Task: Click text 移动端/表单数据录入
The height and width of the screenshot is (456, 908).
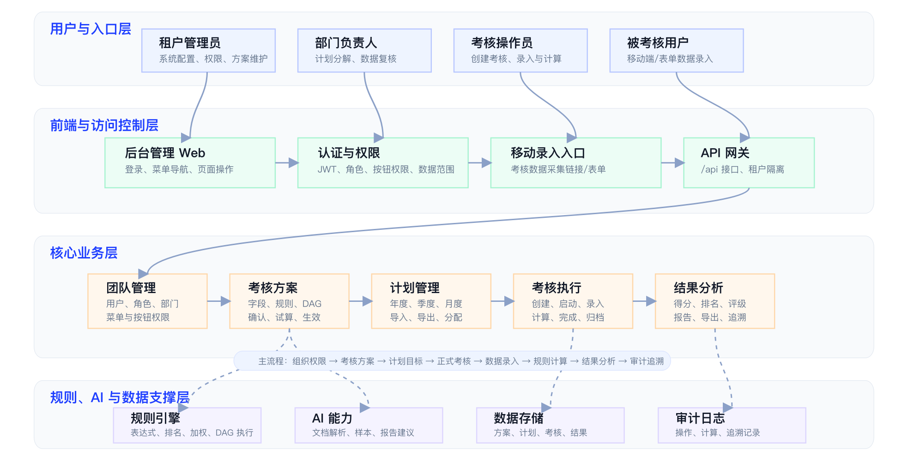Action: (x=670, y=59)
